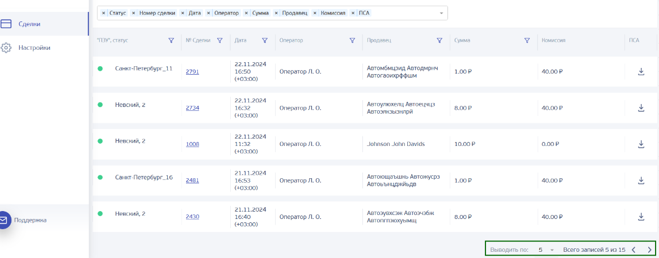Screen dimensions: 659x258
Task: Click date 21.11.2024 16:40 cell
Action: tap(251, 217)
